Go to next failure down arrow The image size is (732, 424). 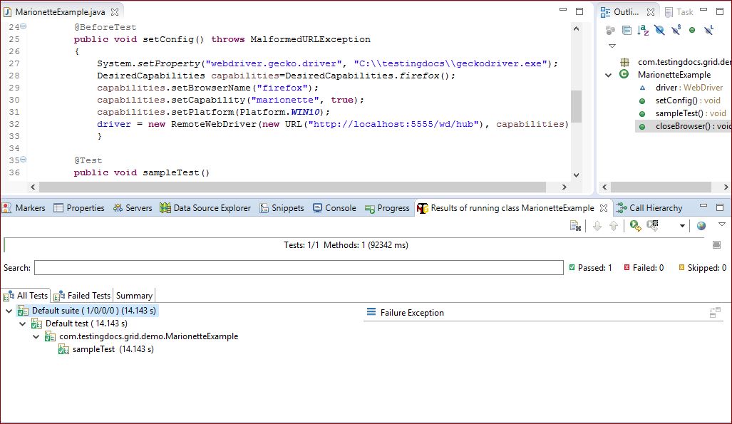pos(597,226)
